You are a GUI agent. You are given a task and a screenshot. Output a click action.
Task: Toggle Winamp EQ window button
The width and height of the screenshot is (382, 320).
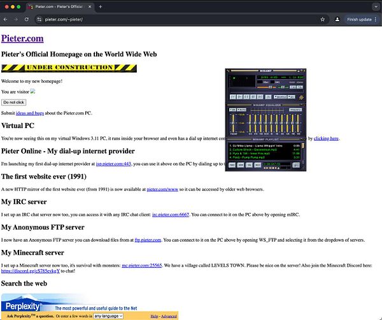293,87
